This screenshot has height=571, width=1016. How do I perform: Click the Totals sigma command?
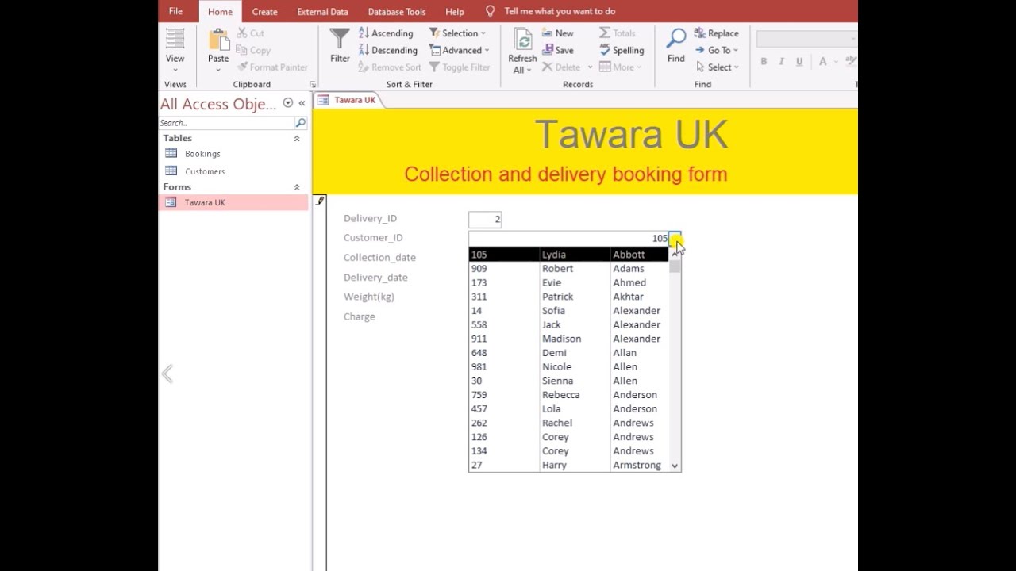(618, 33)
